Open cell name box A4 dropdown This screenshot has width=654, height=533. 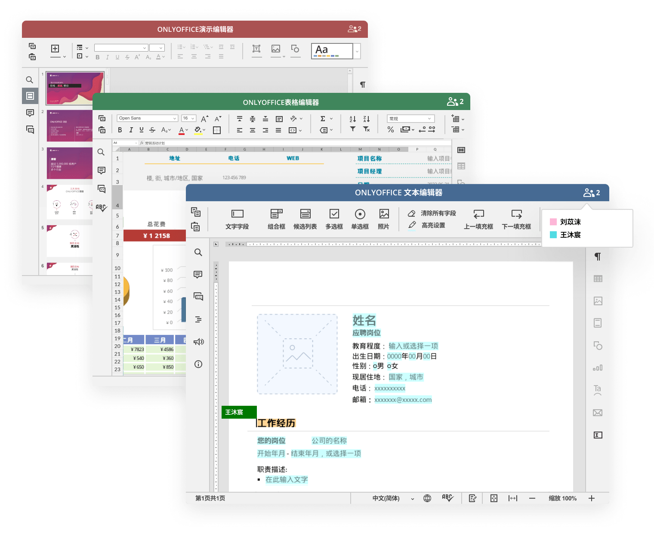coord(136,143)
